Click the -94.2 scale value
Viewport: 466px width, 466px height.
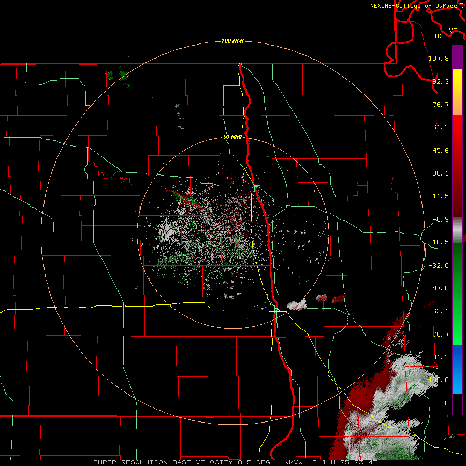pos(439,357)
